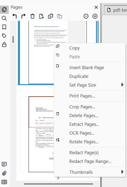Viewport: 127px width, 187px height.
Task: Open the Attachments paperclip icon
Action: tap(4, 173)
